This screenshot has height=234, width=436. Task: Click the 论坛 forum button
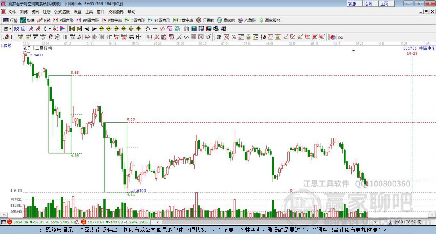coord(370,3)
